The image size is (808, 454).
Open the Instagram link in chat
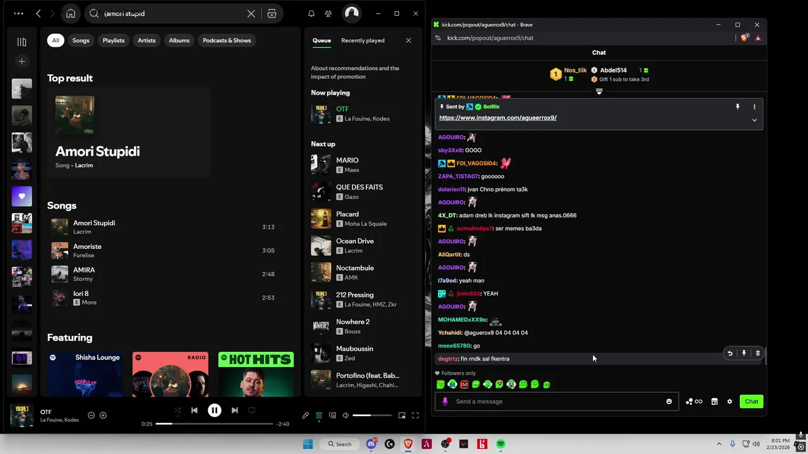click(497, 118)
